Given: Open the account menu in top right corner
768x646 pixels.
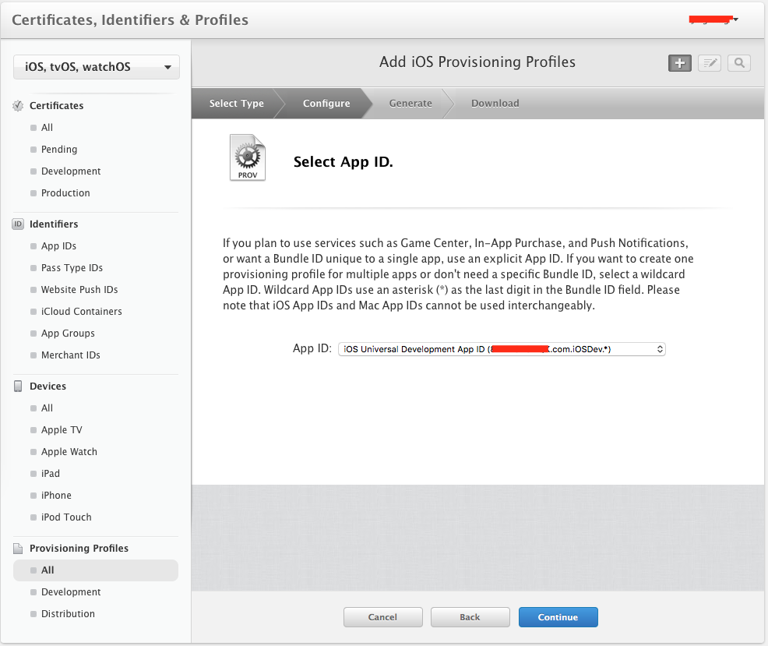Looking at the screenshot, I should coord(712,19).
